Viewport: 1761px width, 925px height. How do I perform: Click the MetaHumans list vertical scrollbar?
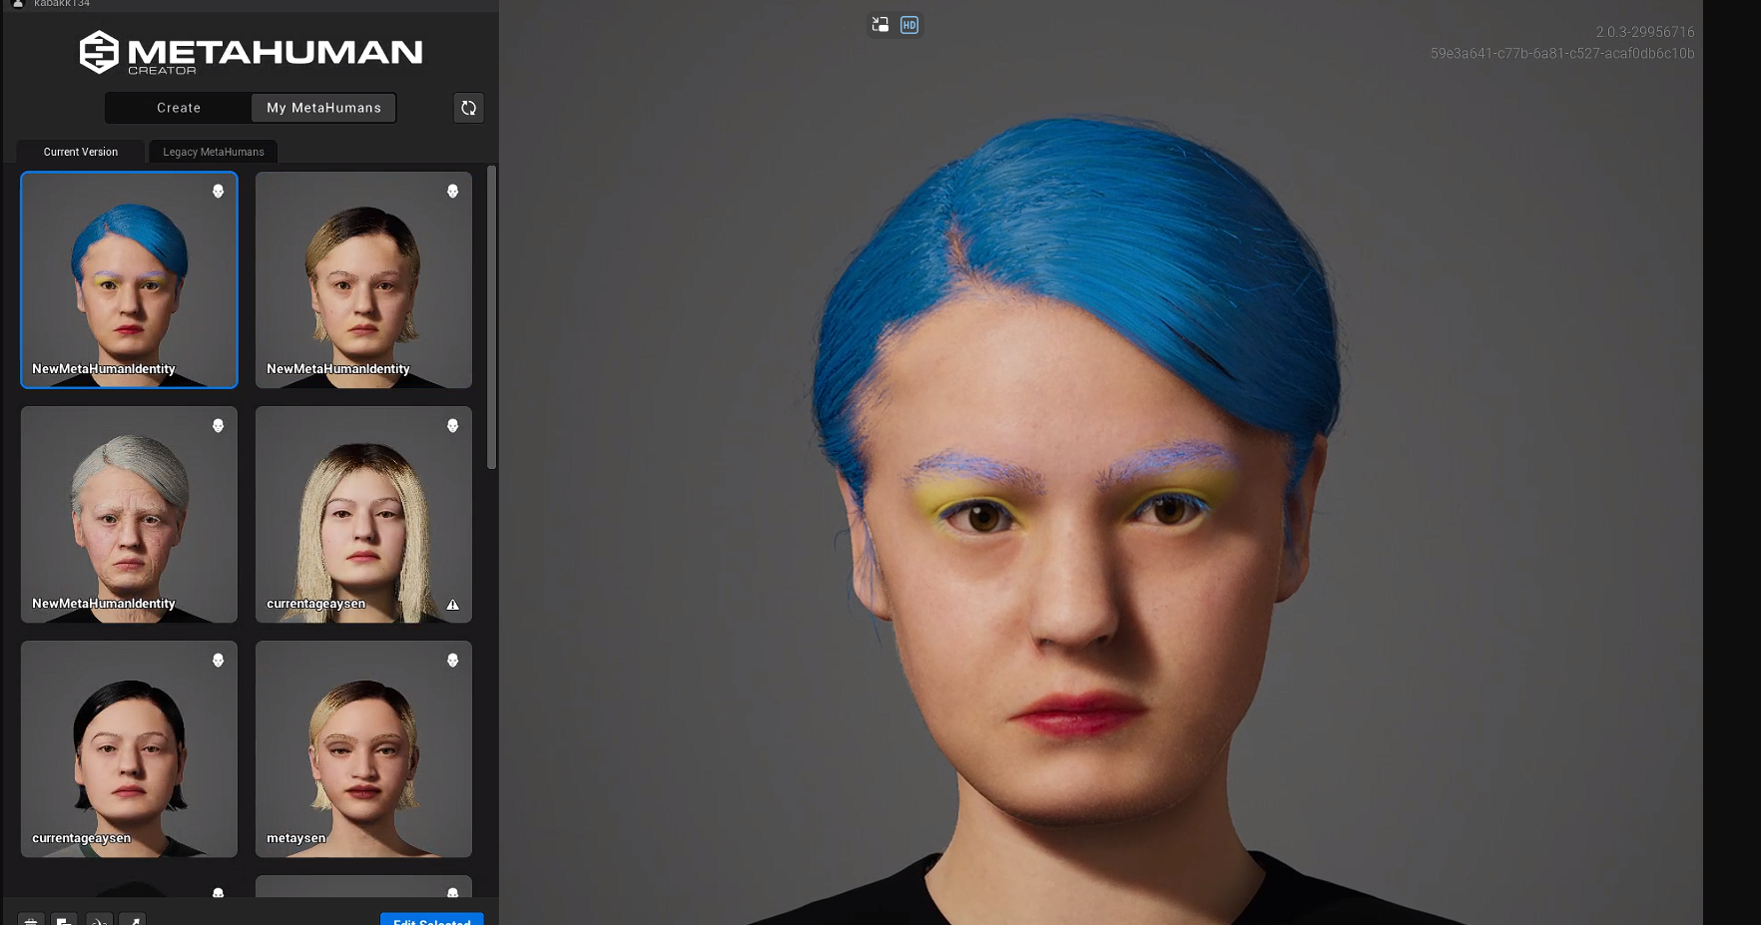click(491, 317)
